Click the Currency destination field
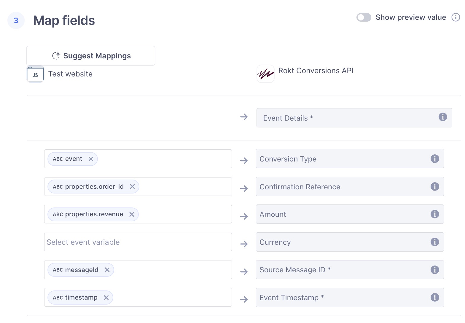 coord(341,242)
